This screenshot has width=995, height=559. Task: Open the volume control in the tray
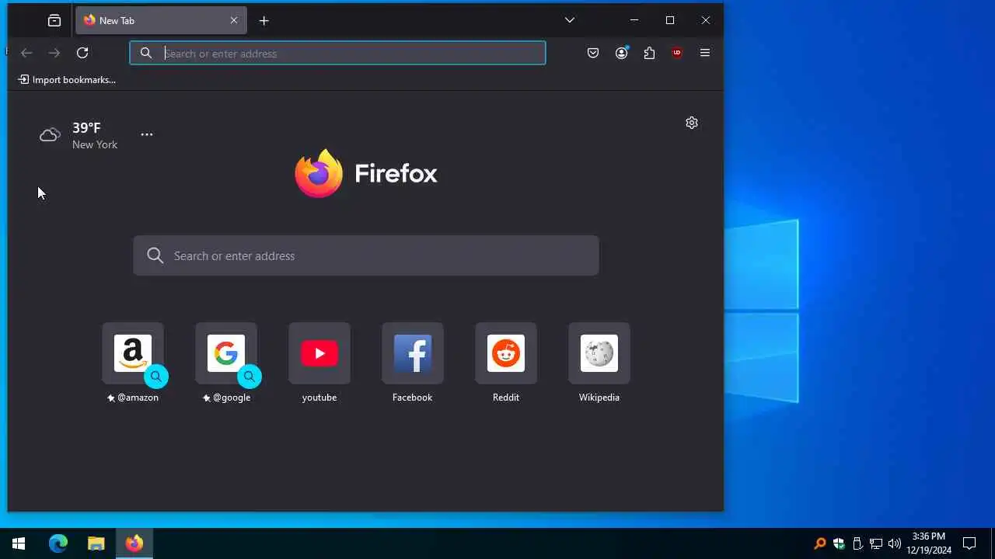(895, 543)
